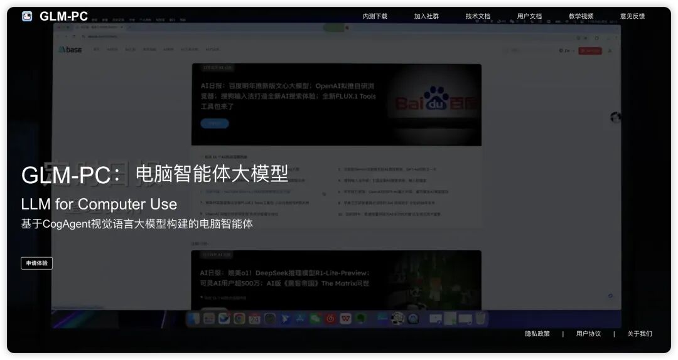Click the GLM-PC robot logo icon
The width and height of the screenshot is (678, 360).
click(x=27, y=16)
